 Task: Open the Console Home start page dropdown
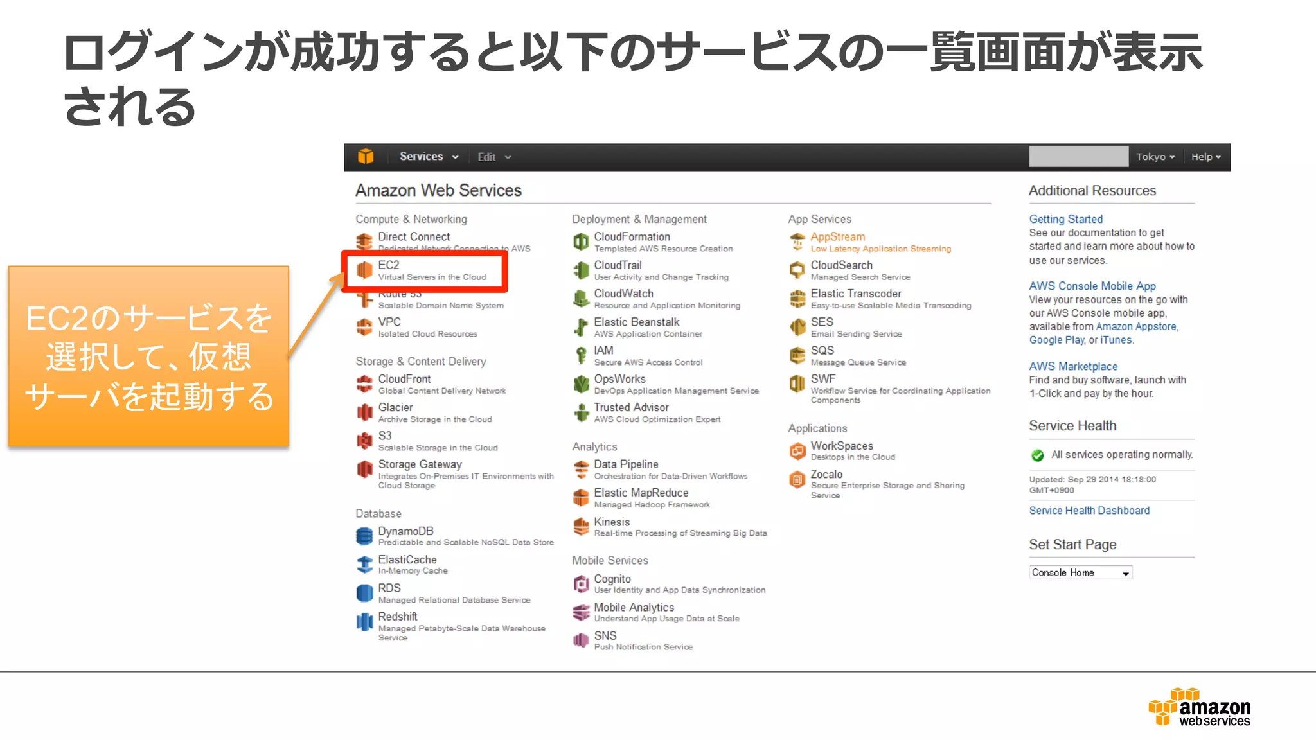click(x=1080, y=572)
